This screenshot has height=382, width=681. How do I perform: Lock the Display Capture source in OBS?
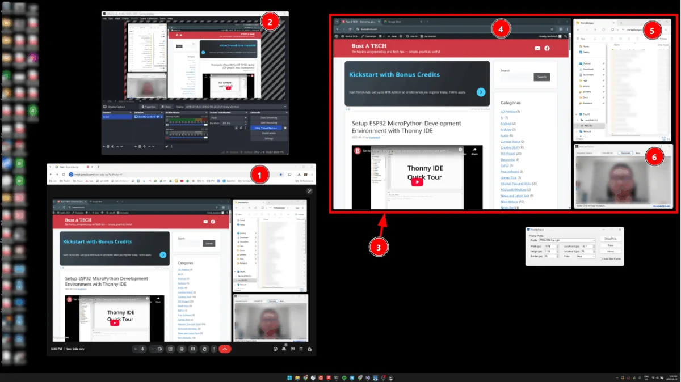pyautogui.click(x=161, y=116)
